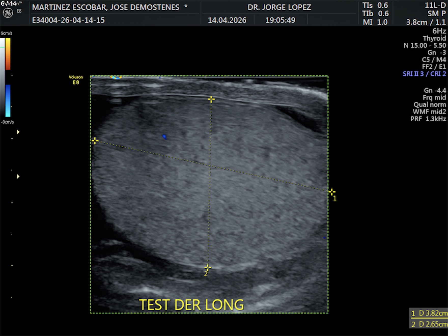
Task: Click the blue Doppler flow spot
Action: [164, 137]
